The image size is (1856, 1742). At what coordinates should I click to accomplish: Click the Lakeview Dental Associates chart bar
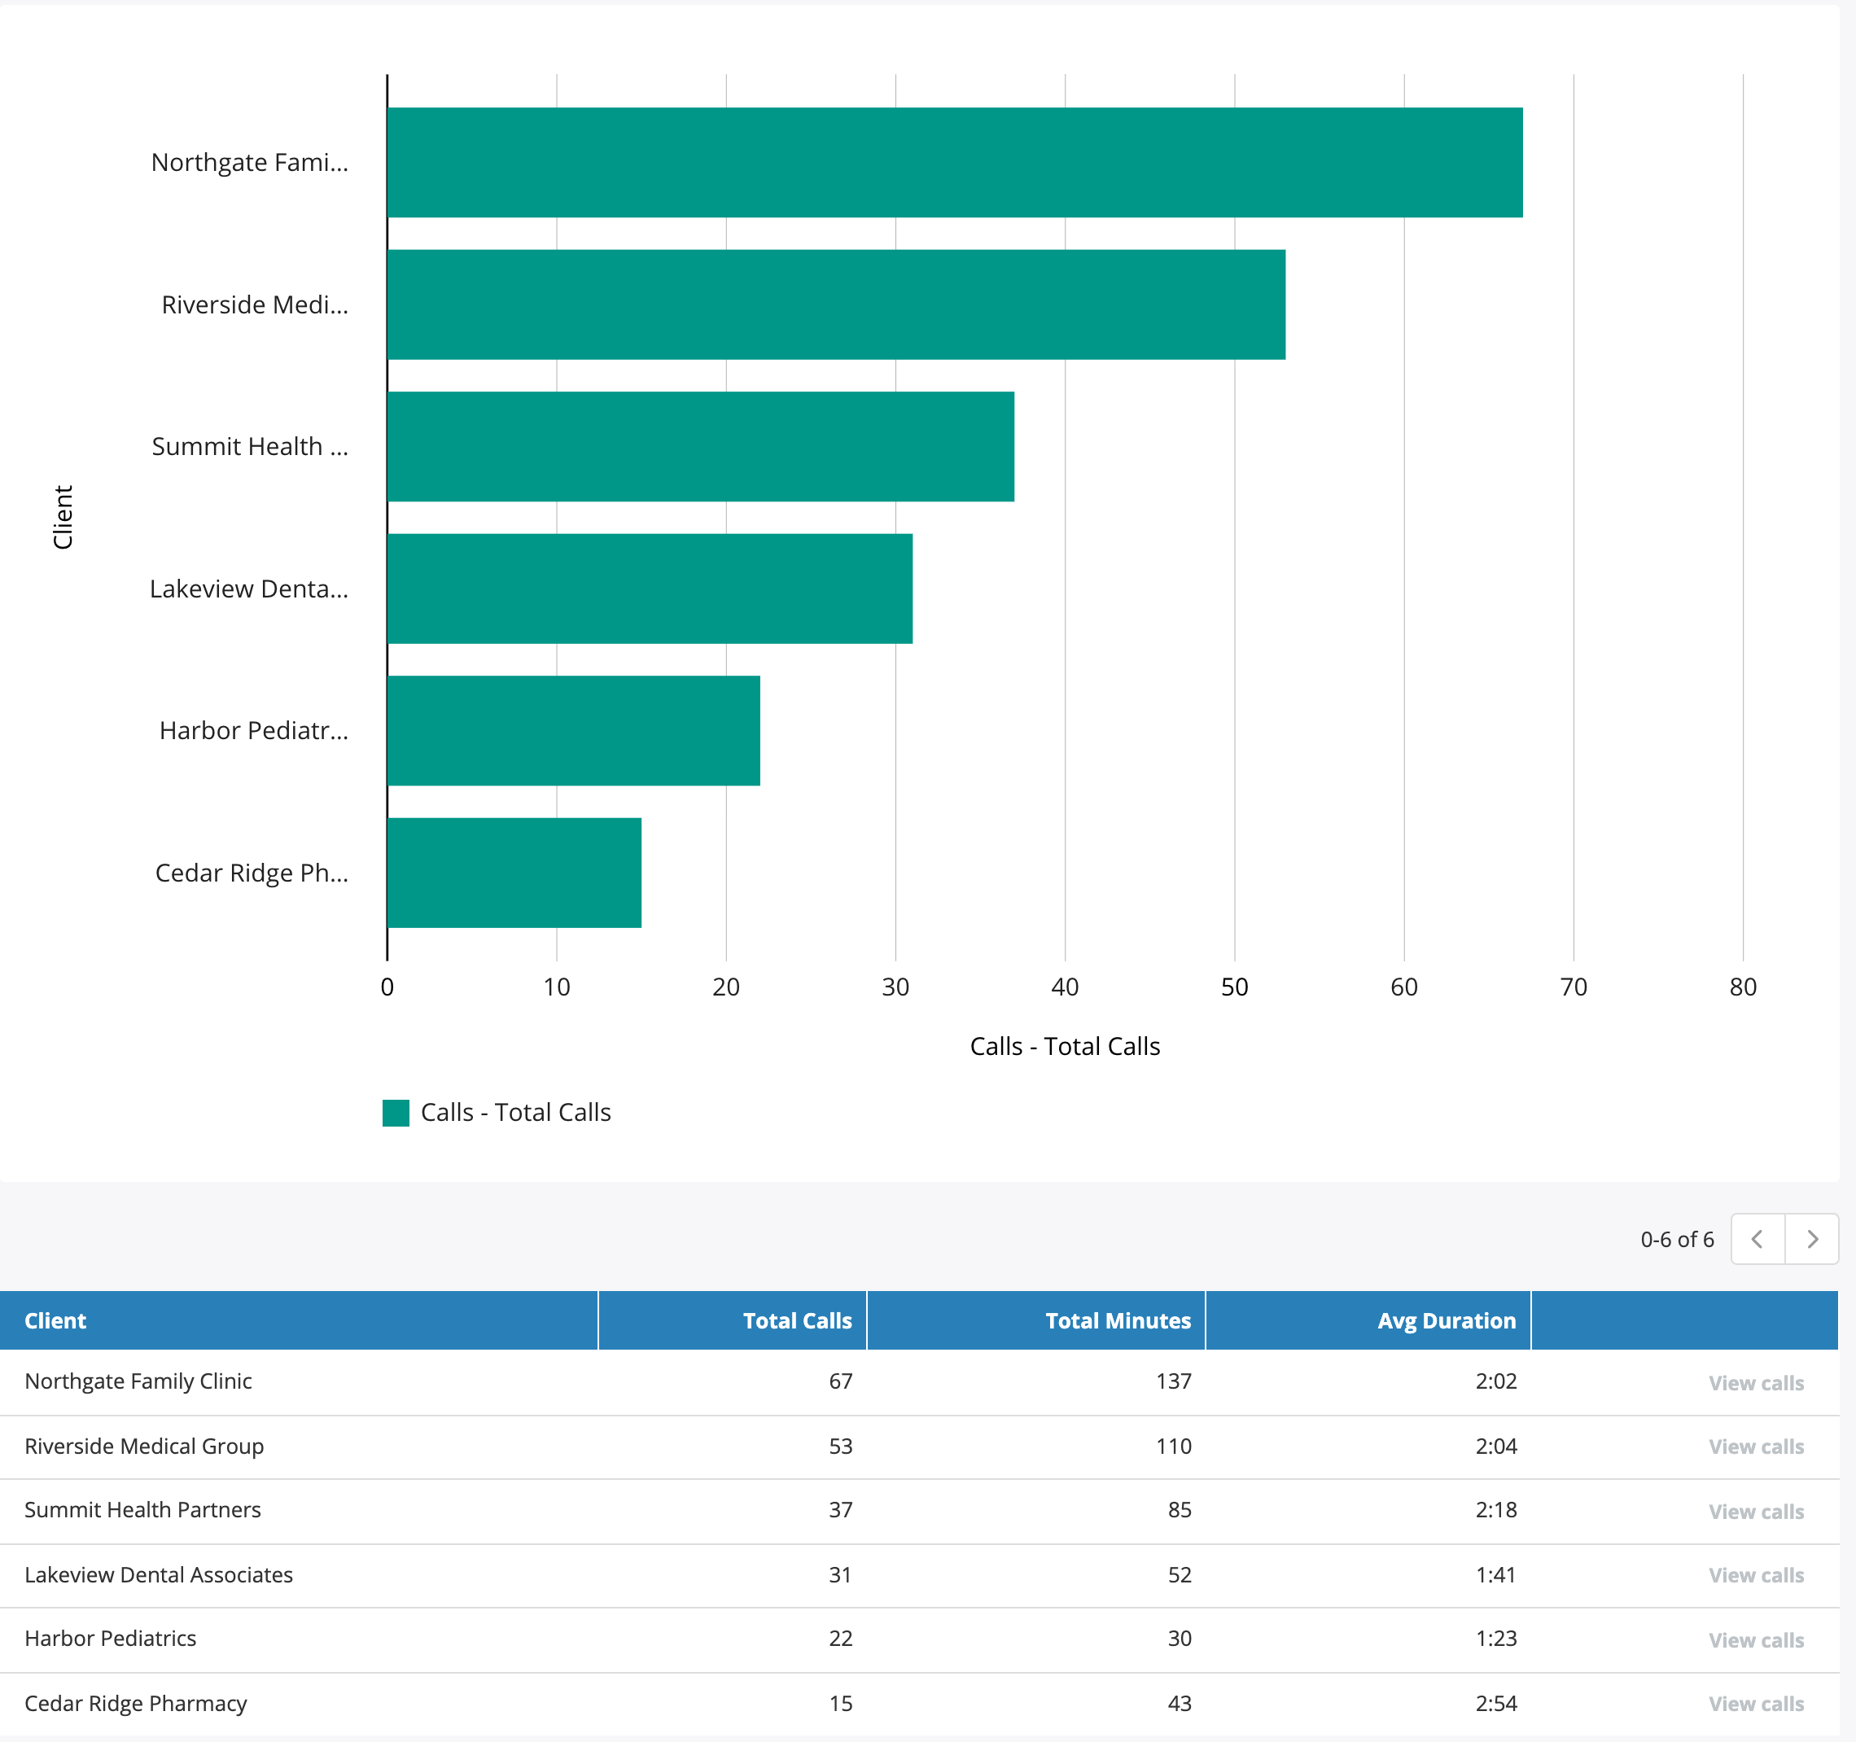point(650,589)
